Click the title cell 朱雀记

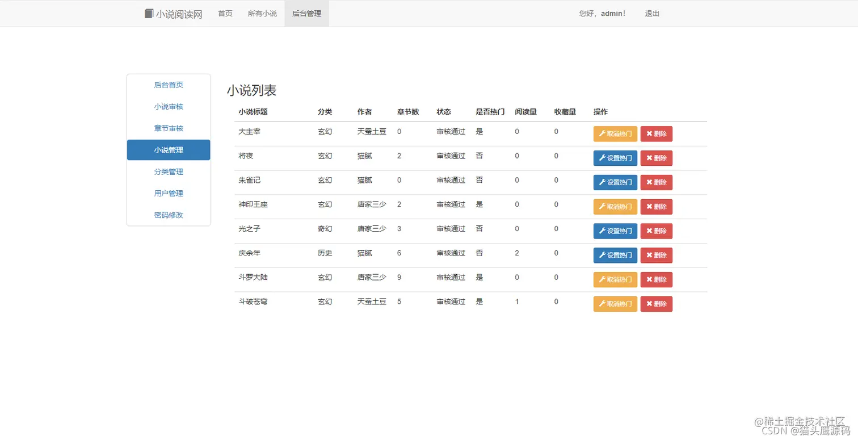[250, 180]
